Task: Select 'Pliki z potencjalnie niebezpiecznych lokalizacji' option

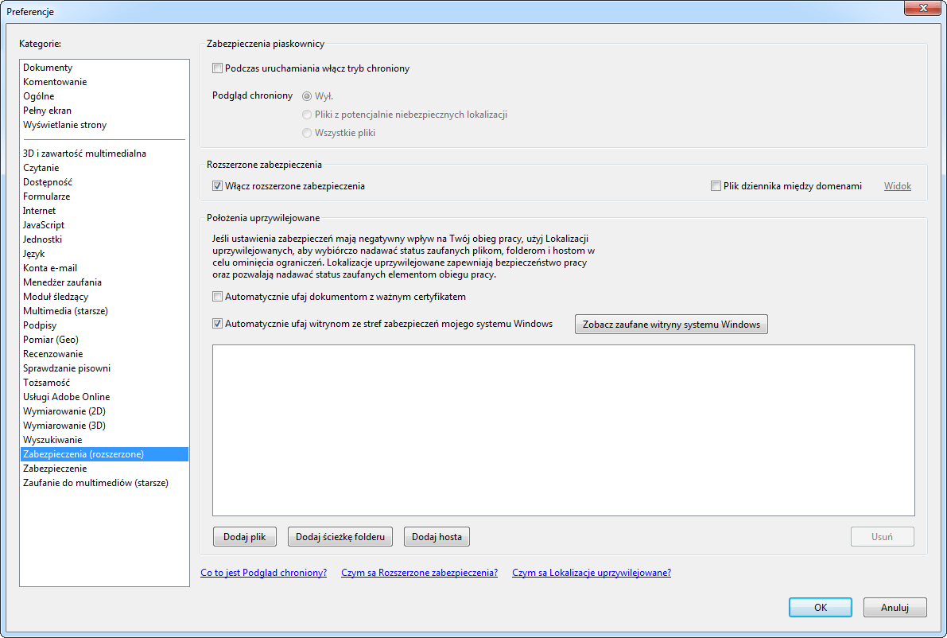Action: point(307,115)
